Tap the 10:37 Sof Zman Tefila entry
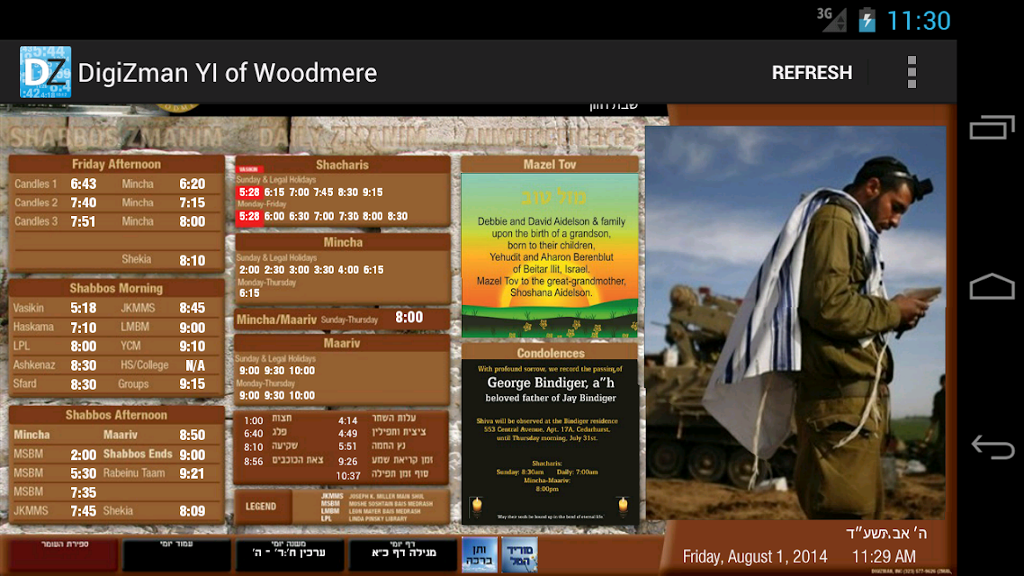The height and width of the screenshot is (576, 1024). (x=382, y=475)
